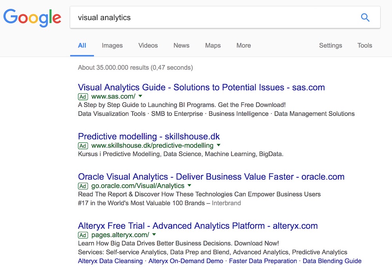
Task: Open the Alteryx Free Trial result title
Action: pyautogui.click(x=198, y=226)
